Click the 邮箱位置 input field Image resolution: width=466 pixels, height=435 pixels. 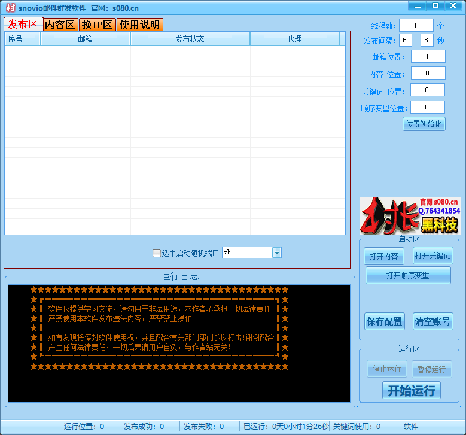pyautogui.click(x=428, y=56)
